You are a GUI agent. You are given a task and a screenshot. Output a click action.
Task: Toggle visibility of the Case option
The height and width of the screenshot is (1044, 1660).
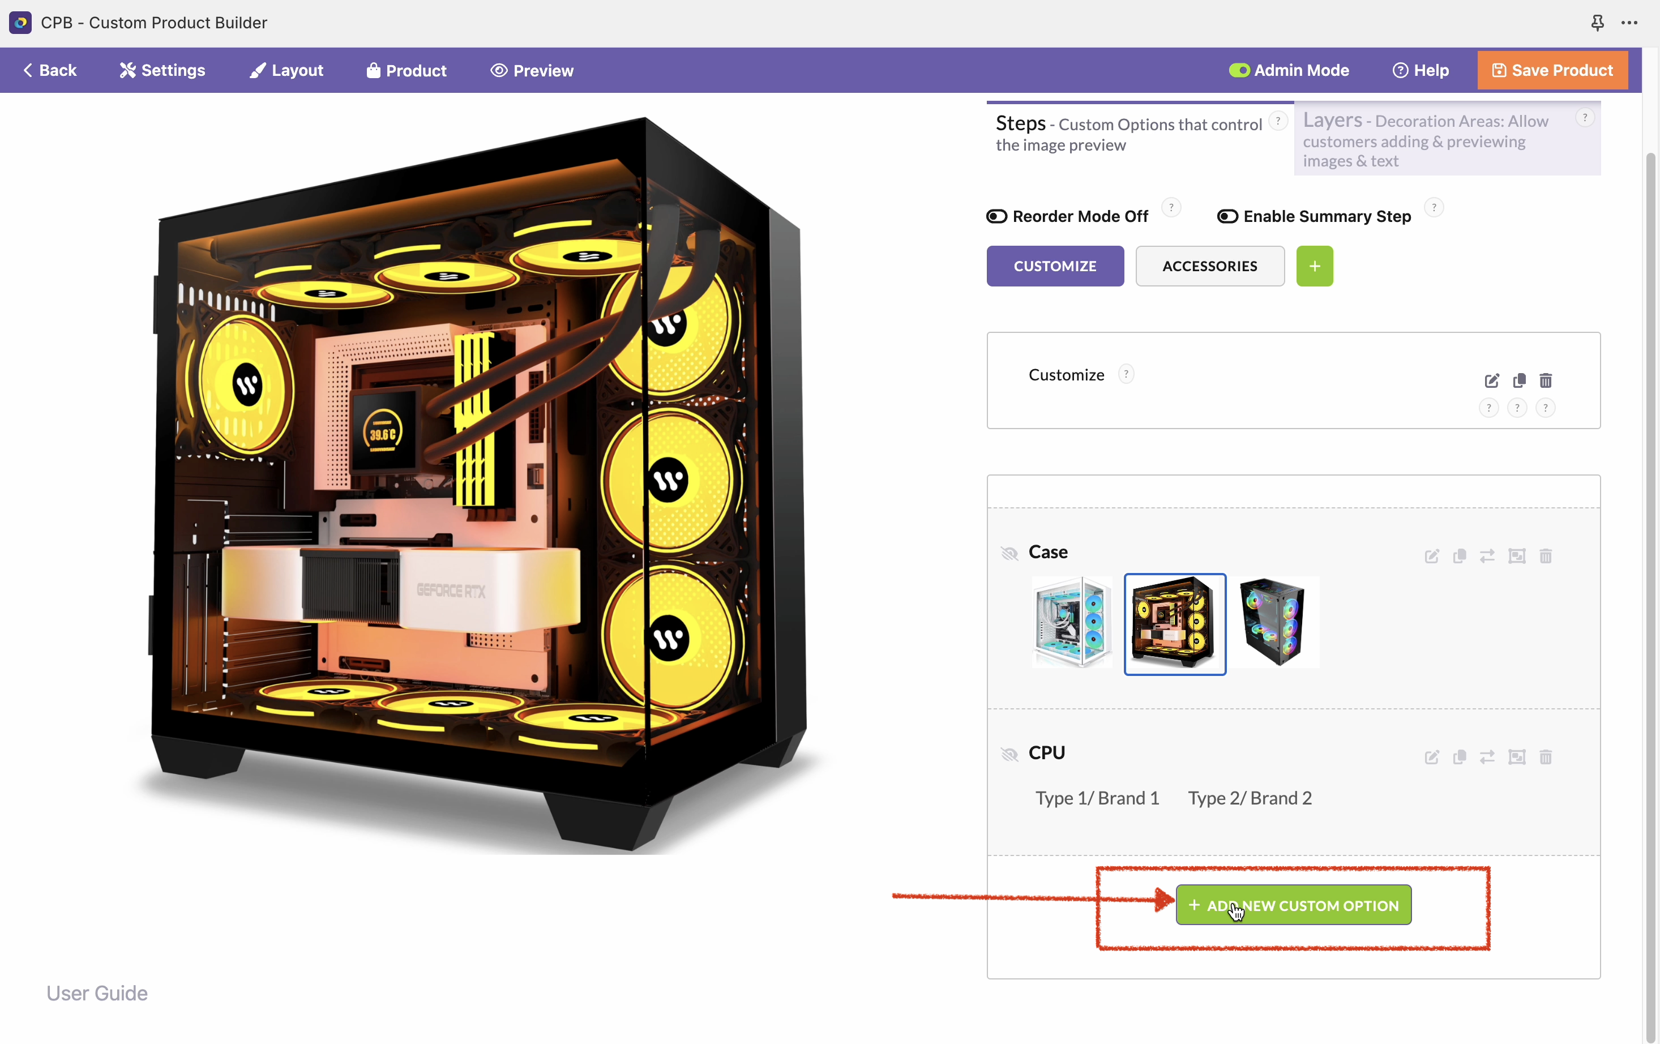pyautogui.click(x=1009, y=553)
